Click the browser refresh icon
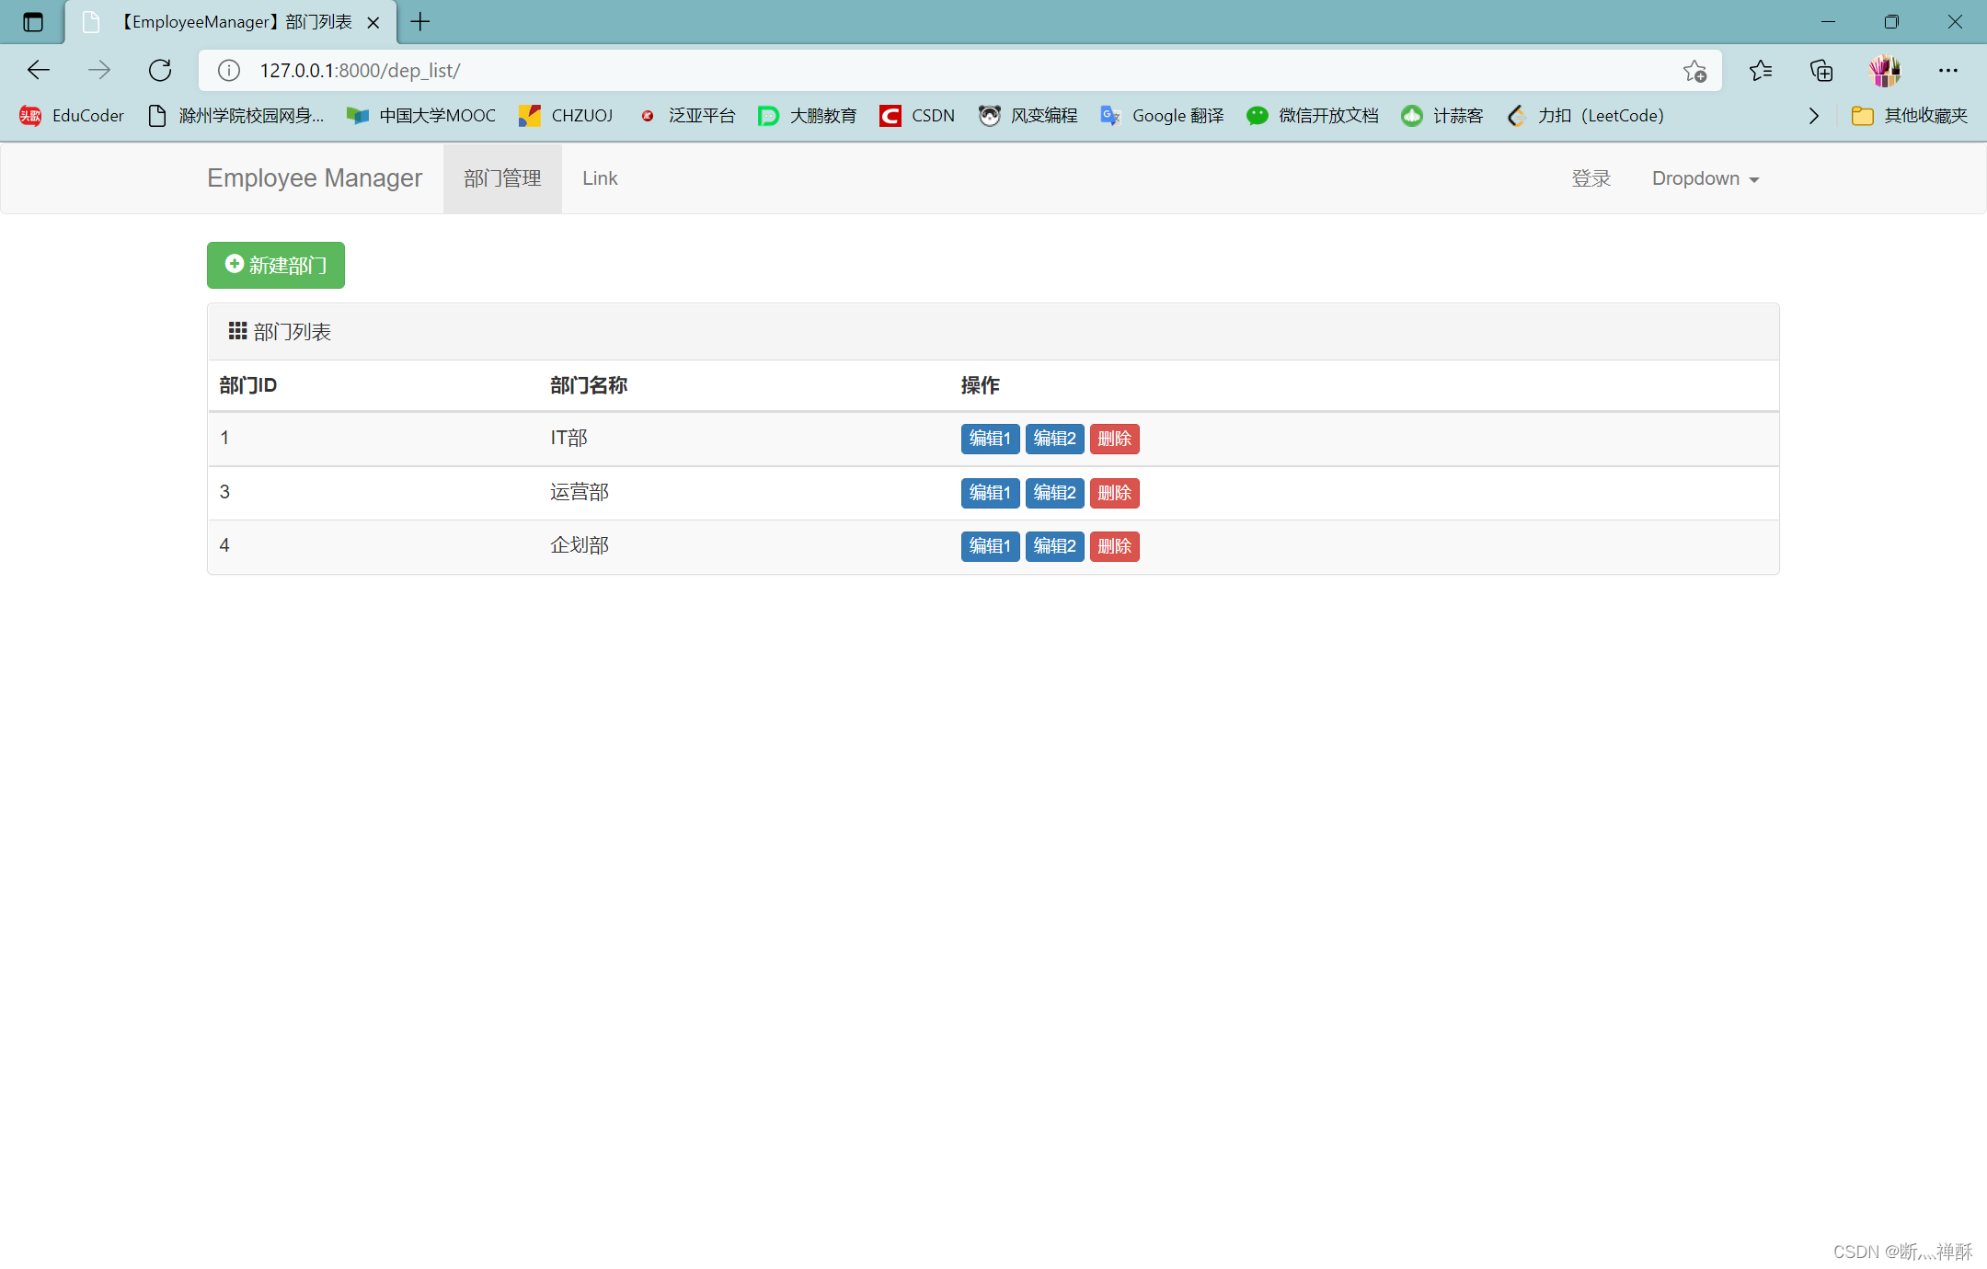The height and width of the screenshot is (1269, 1987). [x=160, y=70]
